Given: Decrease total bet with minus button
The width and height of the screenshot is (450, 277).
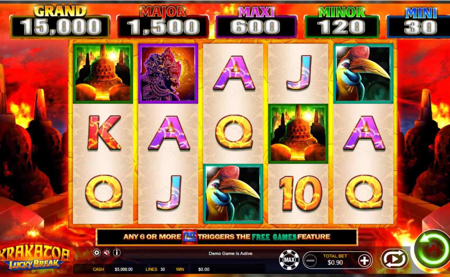Looking at the screenshot, I should [x=311, y=260].
